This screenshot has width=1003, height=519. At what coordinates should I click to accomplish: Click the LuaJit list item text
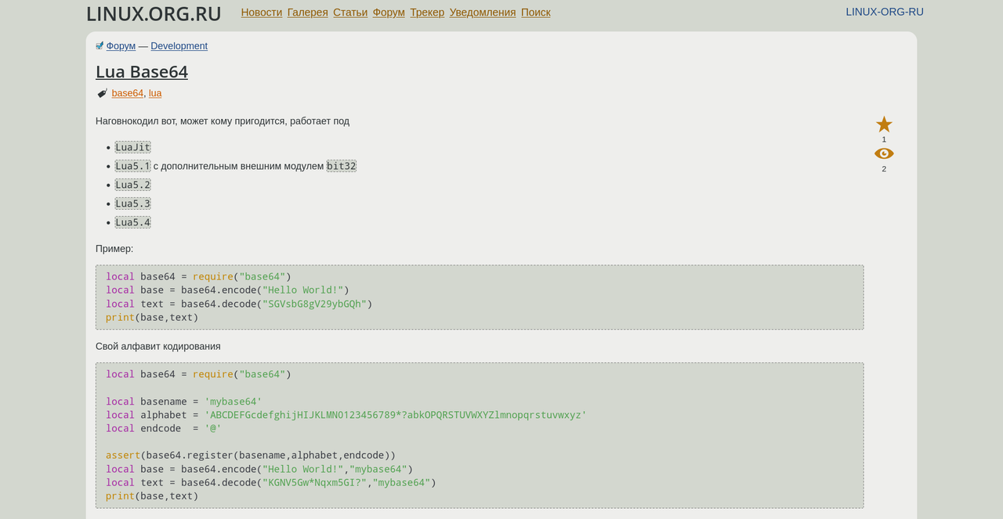(x=132, y=147)
